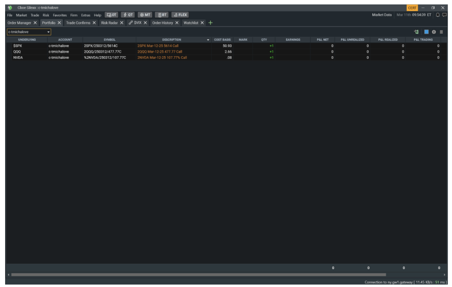The height and width of the screenshot is (287, 452).
Task: Switch to the $VIX tab
Action: (138, 23)
